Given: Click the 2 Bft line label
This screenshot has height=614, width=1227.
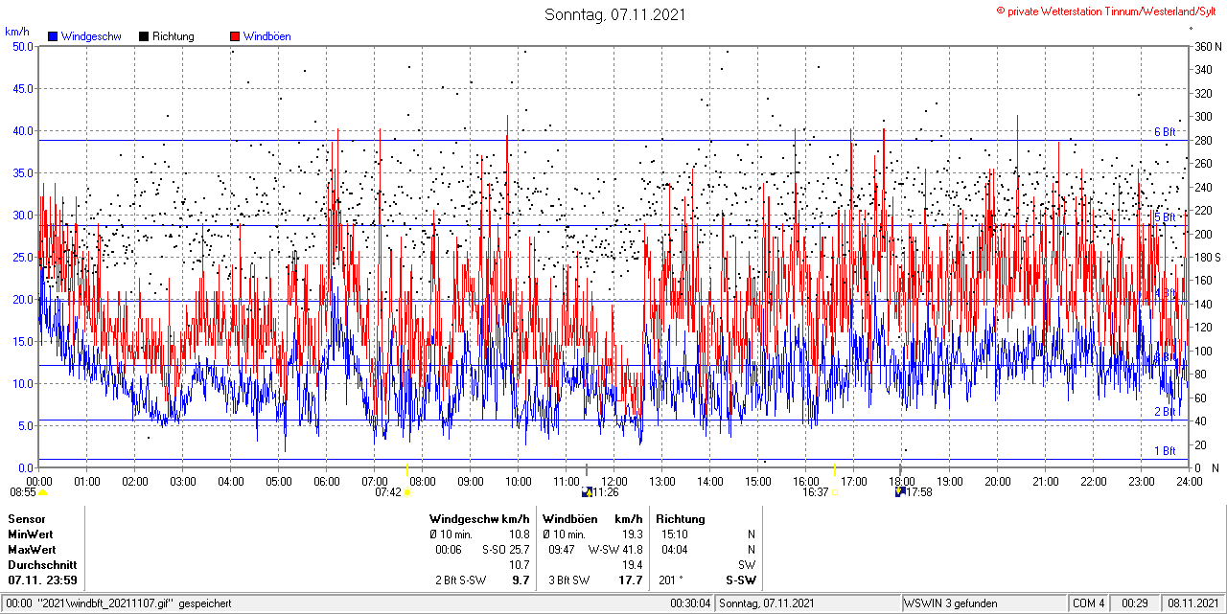Looking at the screenshot, I should pos(1165,412).
